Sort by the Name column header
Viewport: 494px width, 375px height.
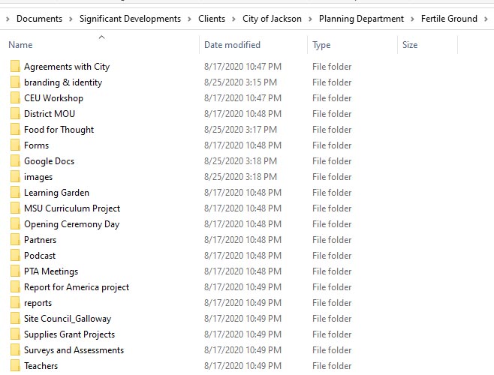pos(20,45)
